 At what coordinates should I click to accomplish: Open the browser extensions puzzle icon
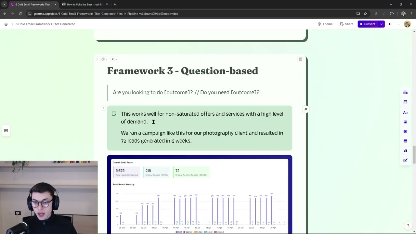point(392,14)
